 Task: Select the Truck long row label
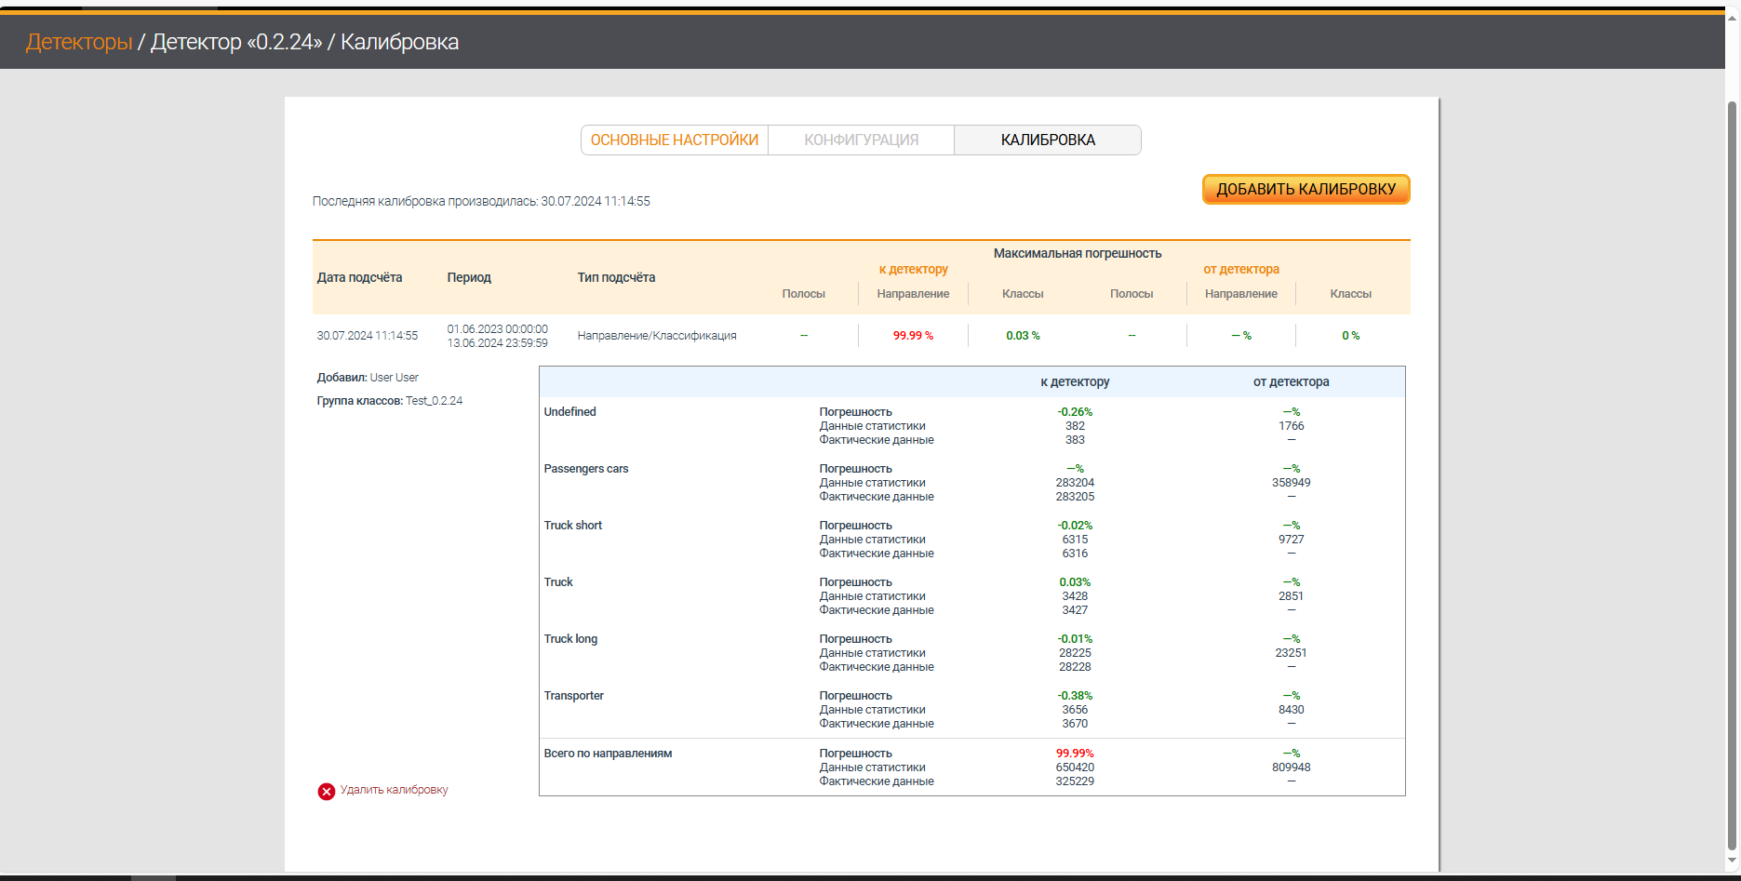[571, 639]
